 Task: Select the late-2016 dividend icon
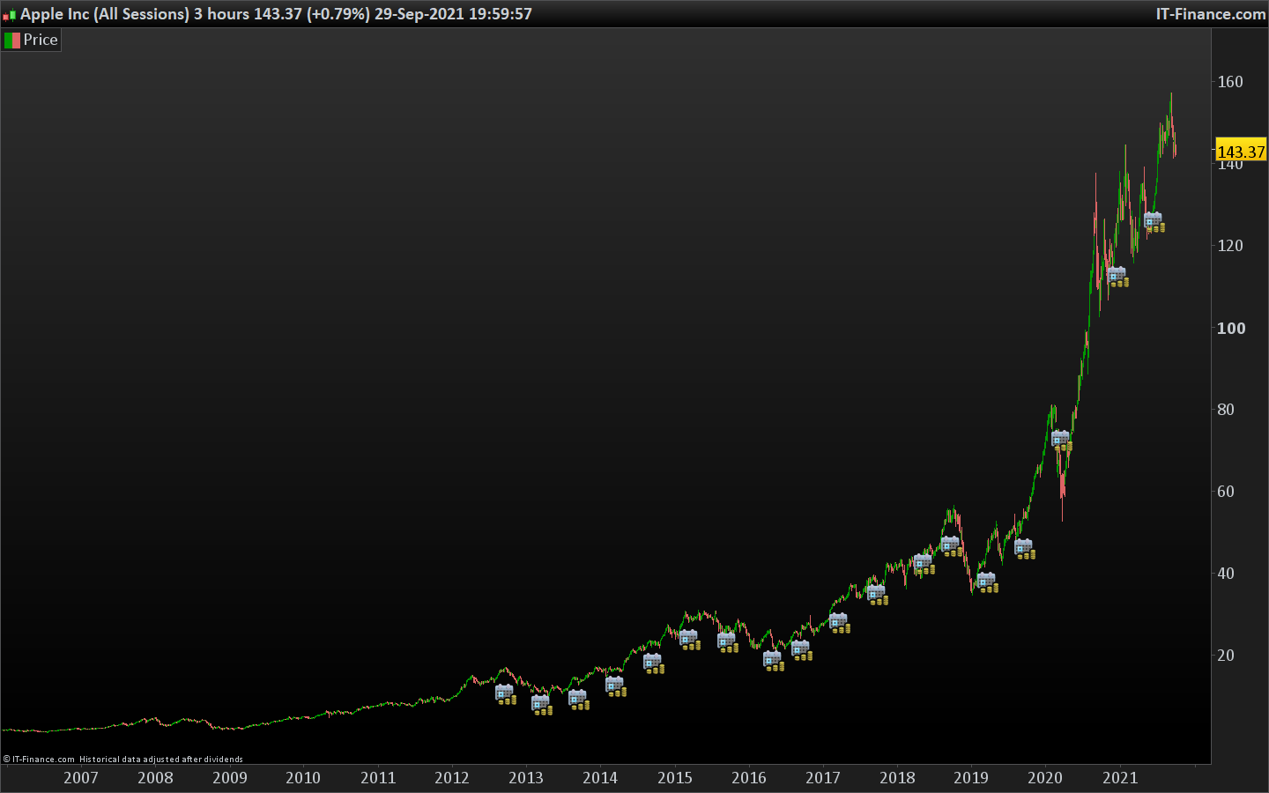801,650
